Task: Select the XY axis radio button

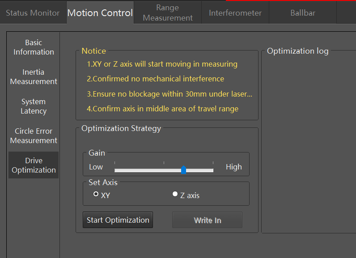Action: [x=96, y=194]
